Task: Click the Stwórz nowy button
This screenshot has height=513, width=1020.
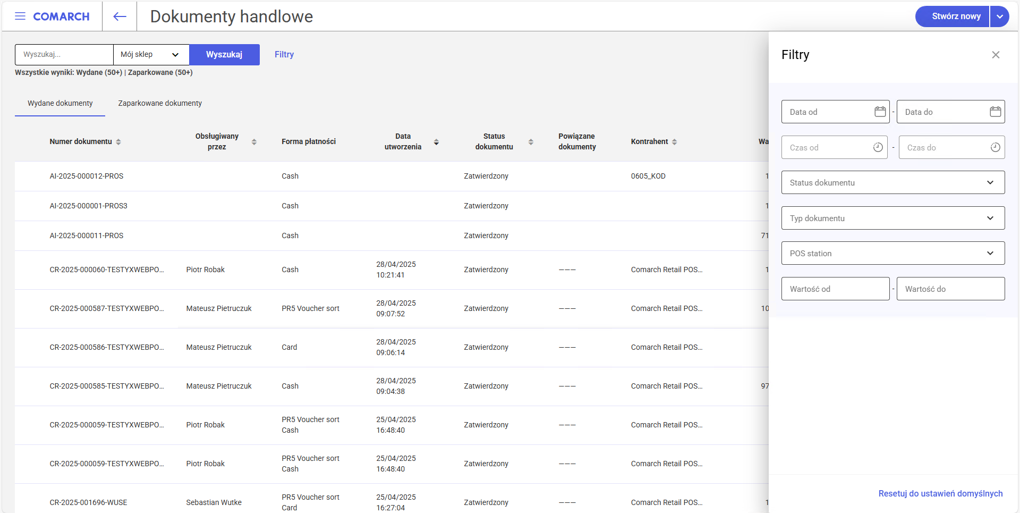Action: [x=953, y=16]
